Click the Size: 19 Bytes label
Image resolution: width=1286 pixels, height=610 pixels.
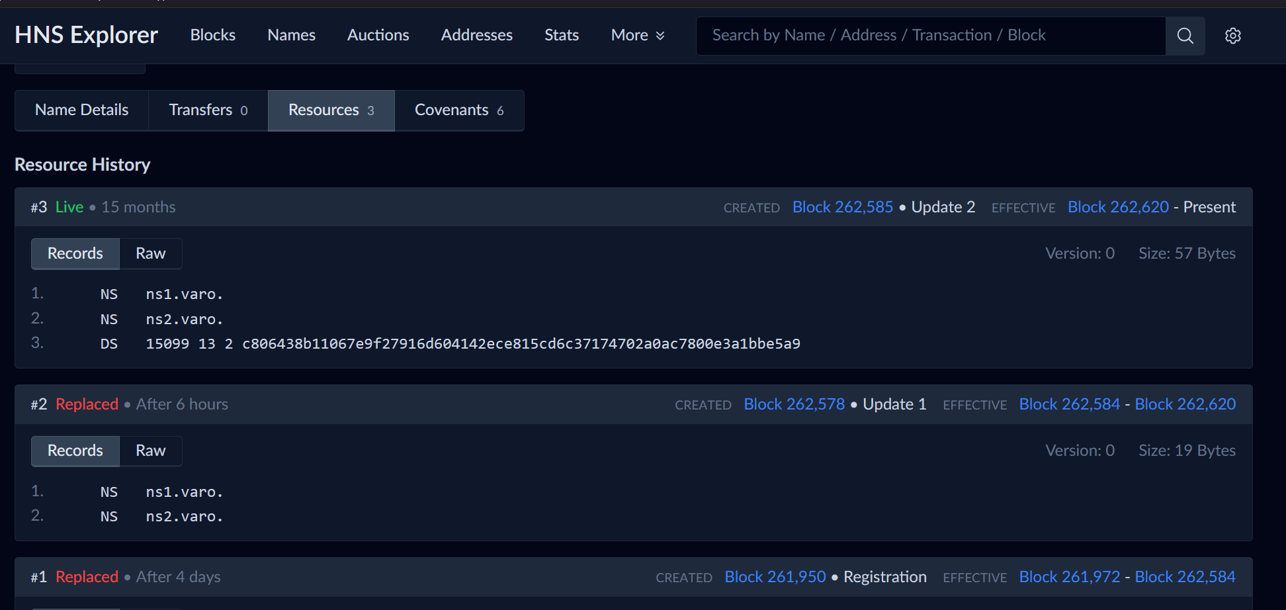tap(1187, 451)
